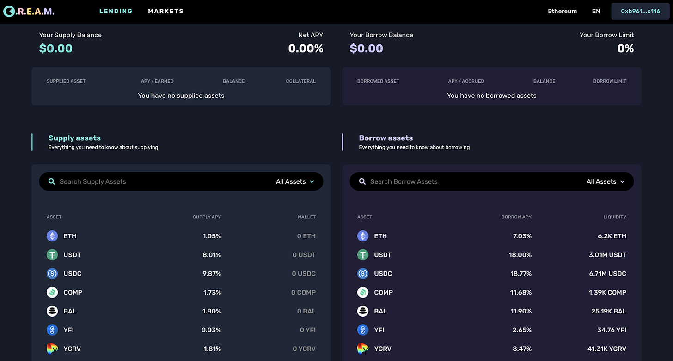
Task: Switch to the MARKETS tab
Action: [x=166, y=11]
